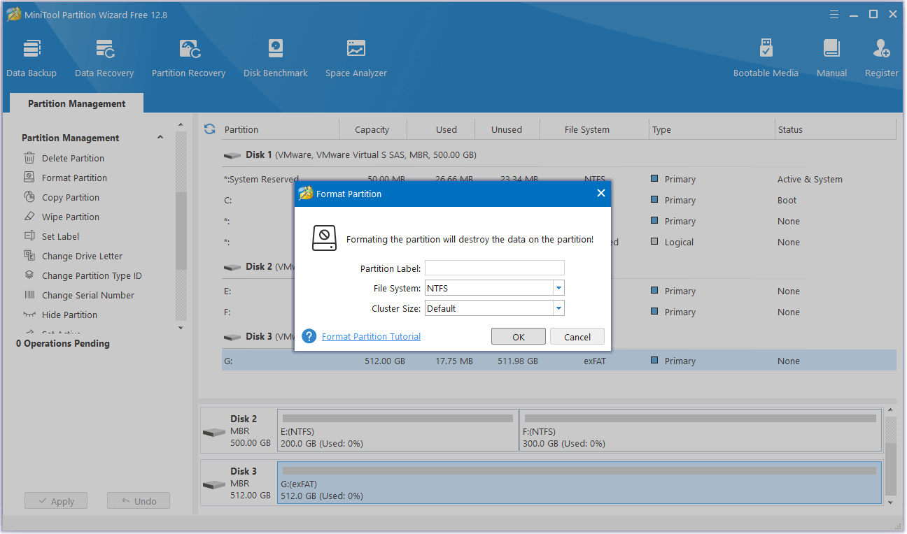Screen dimensions: 907x534
Task: Create Bootable Media
Action: pos(766,58)
